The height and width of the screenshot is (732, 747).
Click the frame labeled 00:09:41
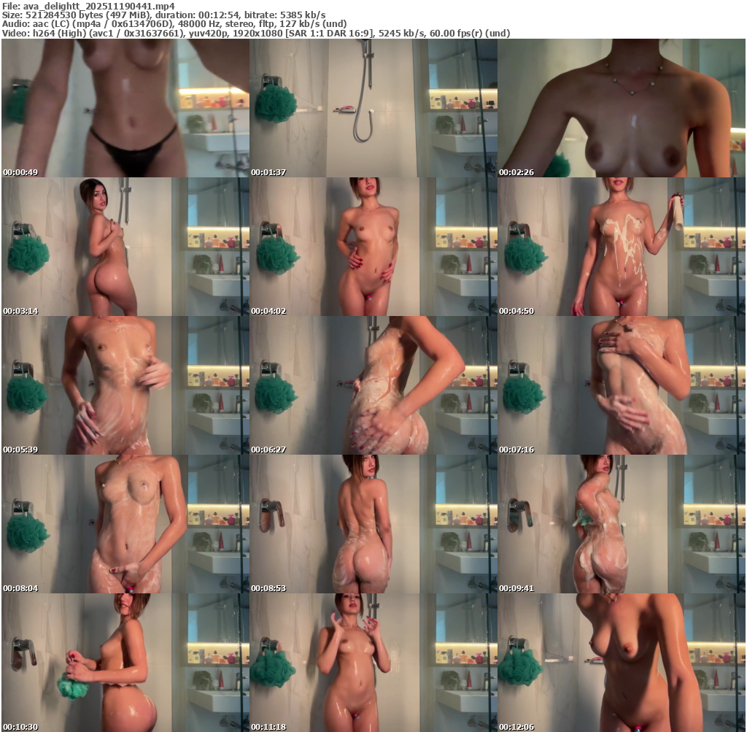pos(621,524)
